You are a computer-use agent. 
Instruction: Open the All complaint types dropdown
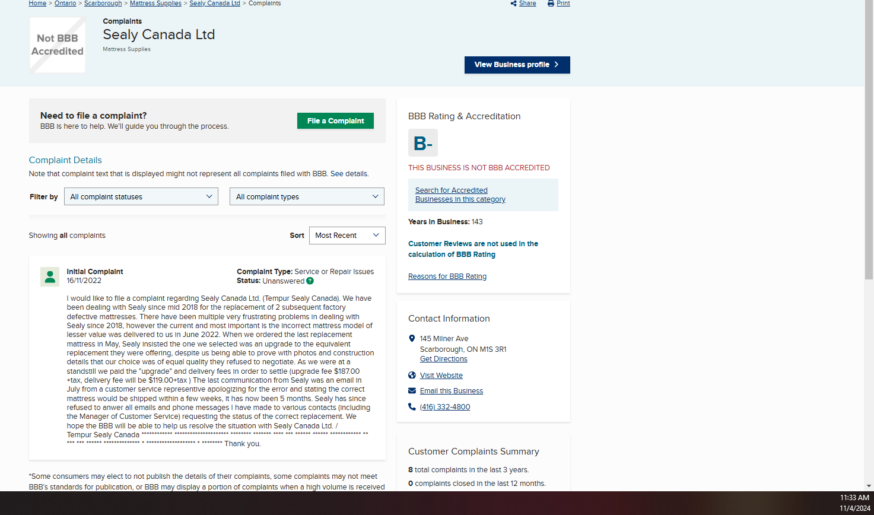307,197
